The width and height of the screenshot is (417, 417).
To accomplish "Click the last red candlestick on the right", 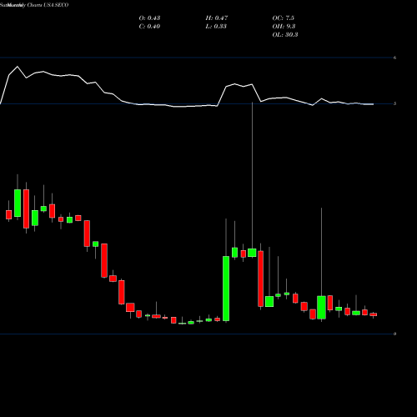I will pos(373,314).
